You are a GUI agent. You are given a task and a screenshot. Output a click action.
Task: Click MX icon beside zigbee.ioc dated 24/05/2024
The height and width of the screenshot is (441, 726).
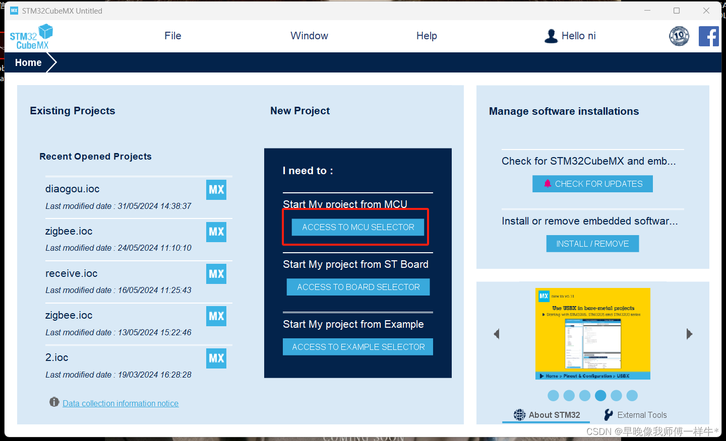pos(216,232)
